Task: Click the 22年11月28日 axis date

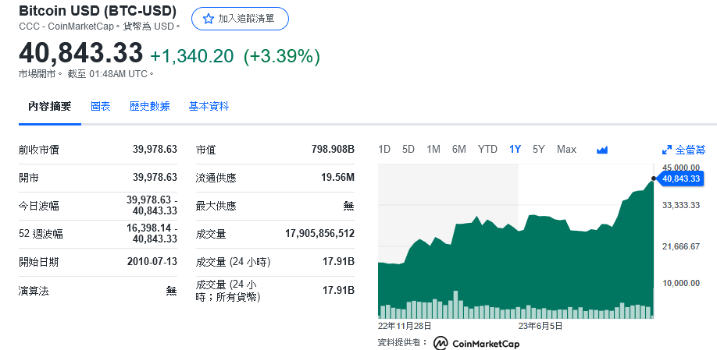Action: click(405, 326)
